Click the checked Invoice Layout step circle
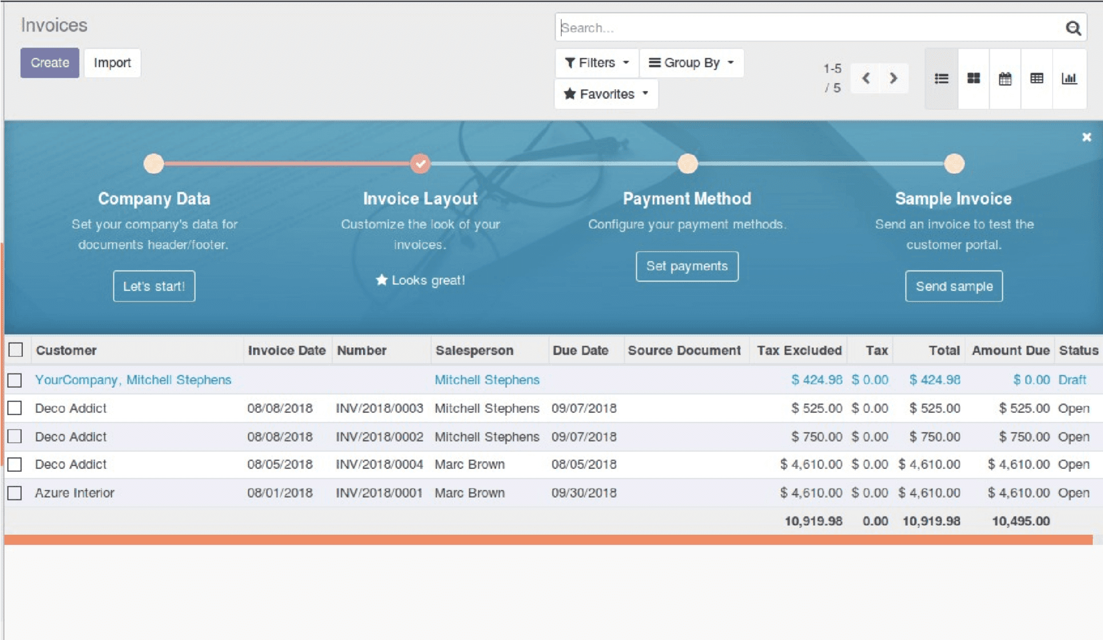Screen dimensions: 1103x640 (420, 164)
